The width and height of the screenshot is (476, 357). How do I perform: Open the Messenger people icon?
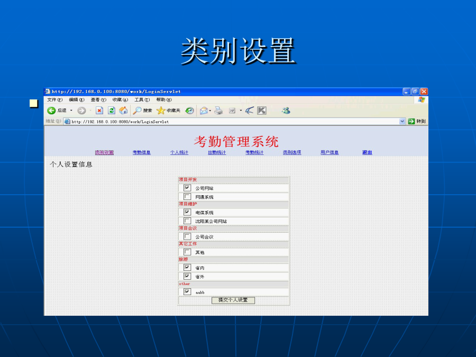[286, 111]
